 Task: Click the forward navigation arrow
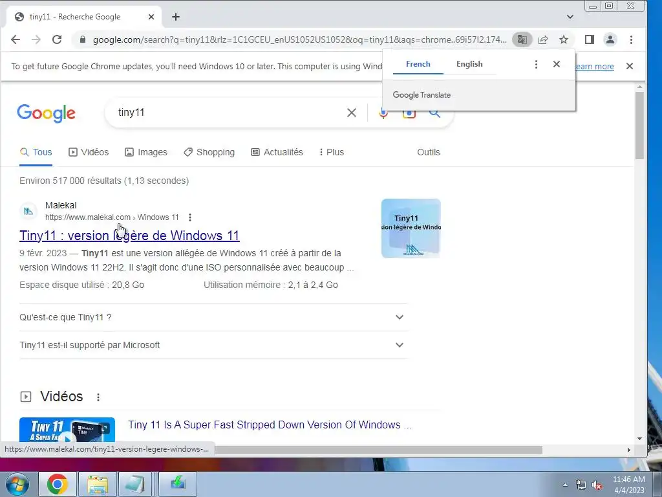click(x=36, y=39)
